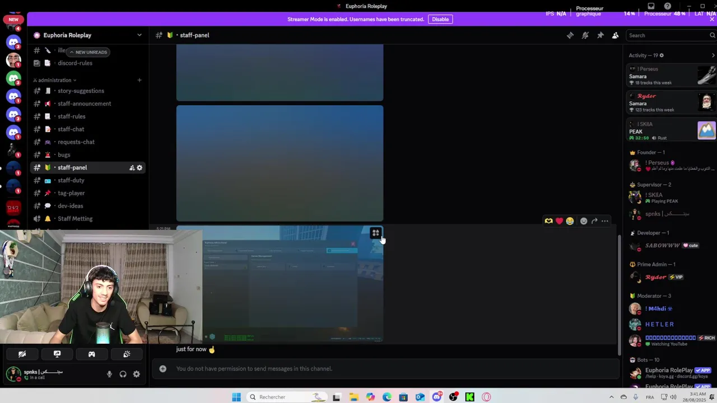Add super reaction to hovered message
The image size is (717, 403).
pyautogui.click(x=549, y=221)
